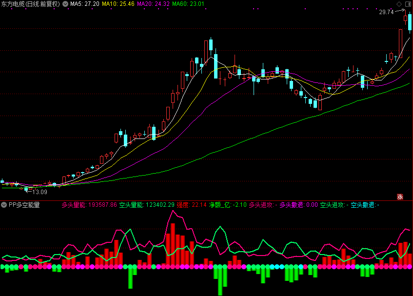The width and height of the screenshot is (413, 296).
Task: Click the 13.09 low price label
Action: (x=39, y=192)
